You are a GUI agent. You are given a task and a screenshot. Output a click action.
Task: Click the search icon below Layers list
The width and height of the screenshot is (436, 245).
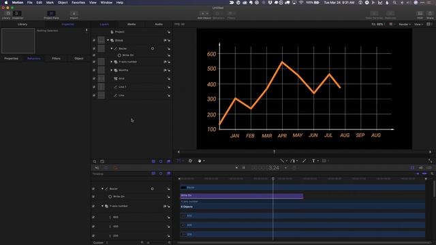click(95, 161)
